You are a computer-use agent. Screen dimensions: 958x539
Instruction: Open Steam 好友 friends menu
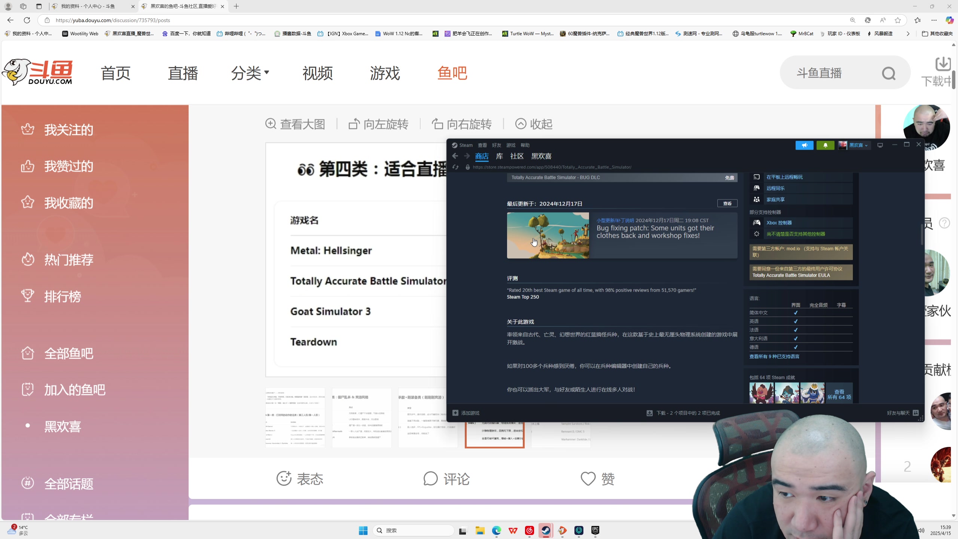click(x=497, y=145)
